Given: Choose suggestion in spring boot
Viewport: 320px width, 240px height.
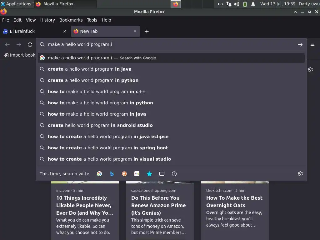Looking at the screenshot, I should (x=171, y=148).
